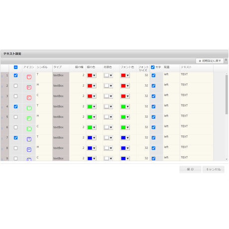This screenshot has height=229, width=229.
Task: Select the TEXT cell in row 6
Action: (197, 129)
